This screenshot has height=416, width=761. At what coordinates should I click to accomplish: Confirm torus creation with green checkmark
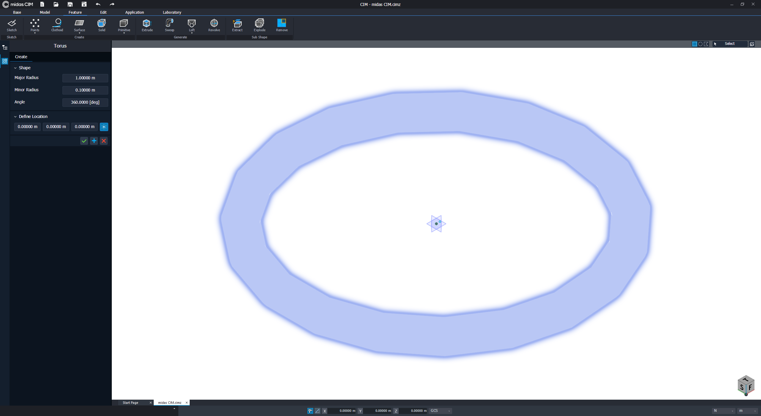84,141
